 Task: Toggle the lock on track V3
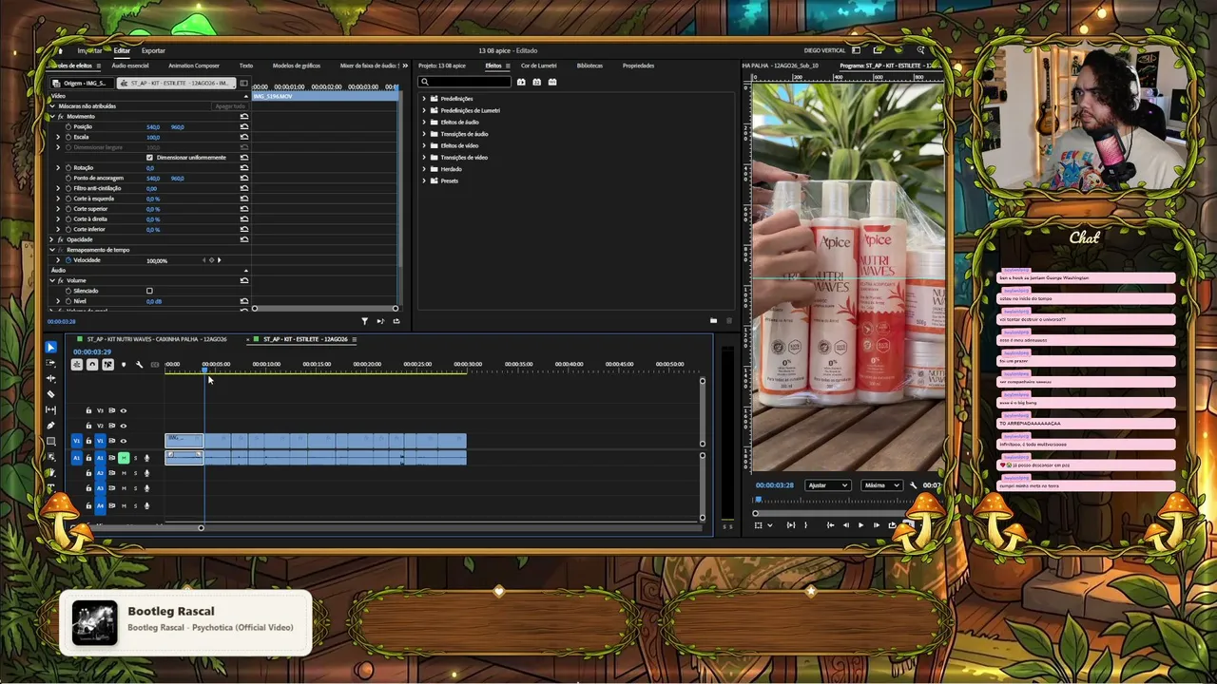tap(88, 410)
